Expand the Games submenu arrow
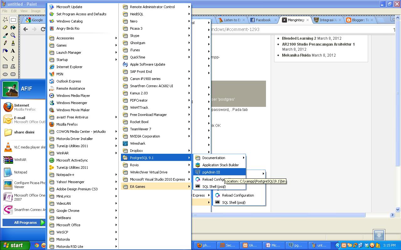The width and height of the screenshot is (401, 250). pyautogui.click(x=116, y=45)
